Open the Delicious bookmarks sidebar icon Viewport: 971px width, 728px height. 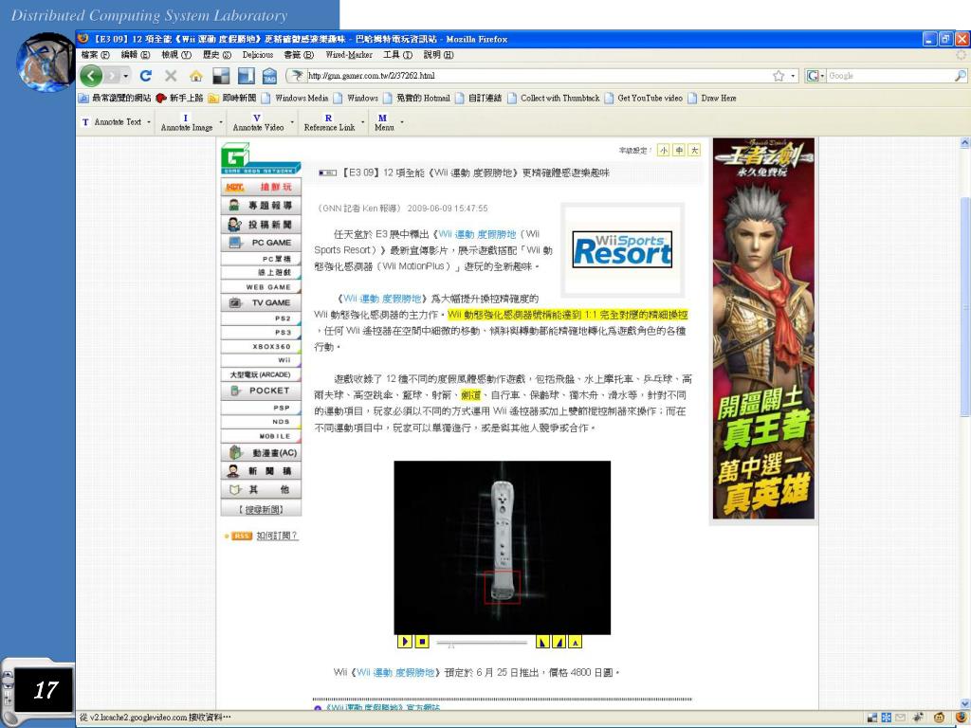[246, 76]
